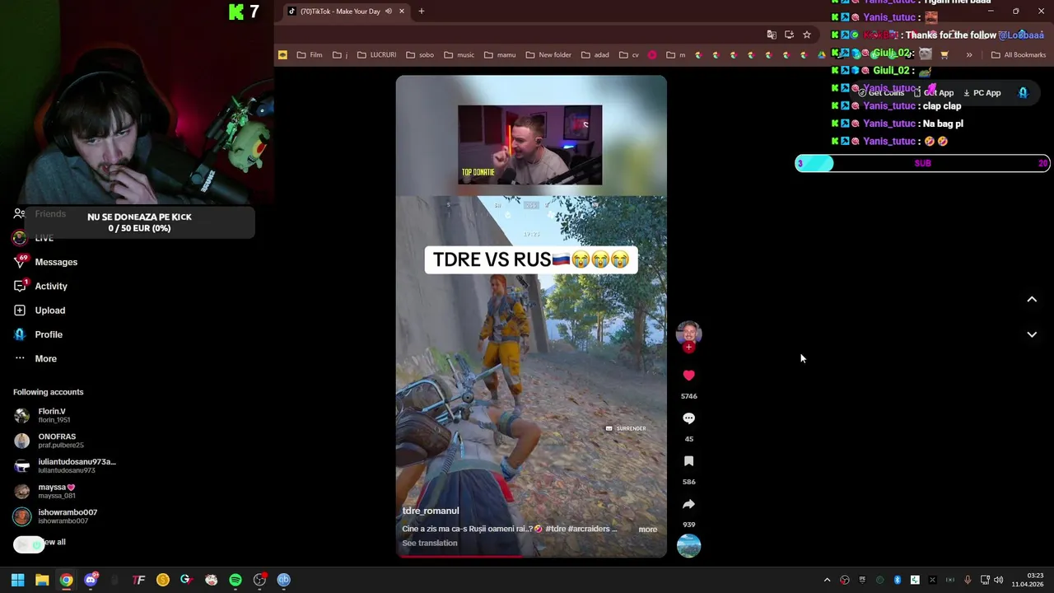Open the volume control in tray

pos(998,580)
